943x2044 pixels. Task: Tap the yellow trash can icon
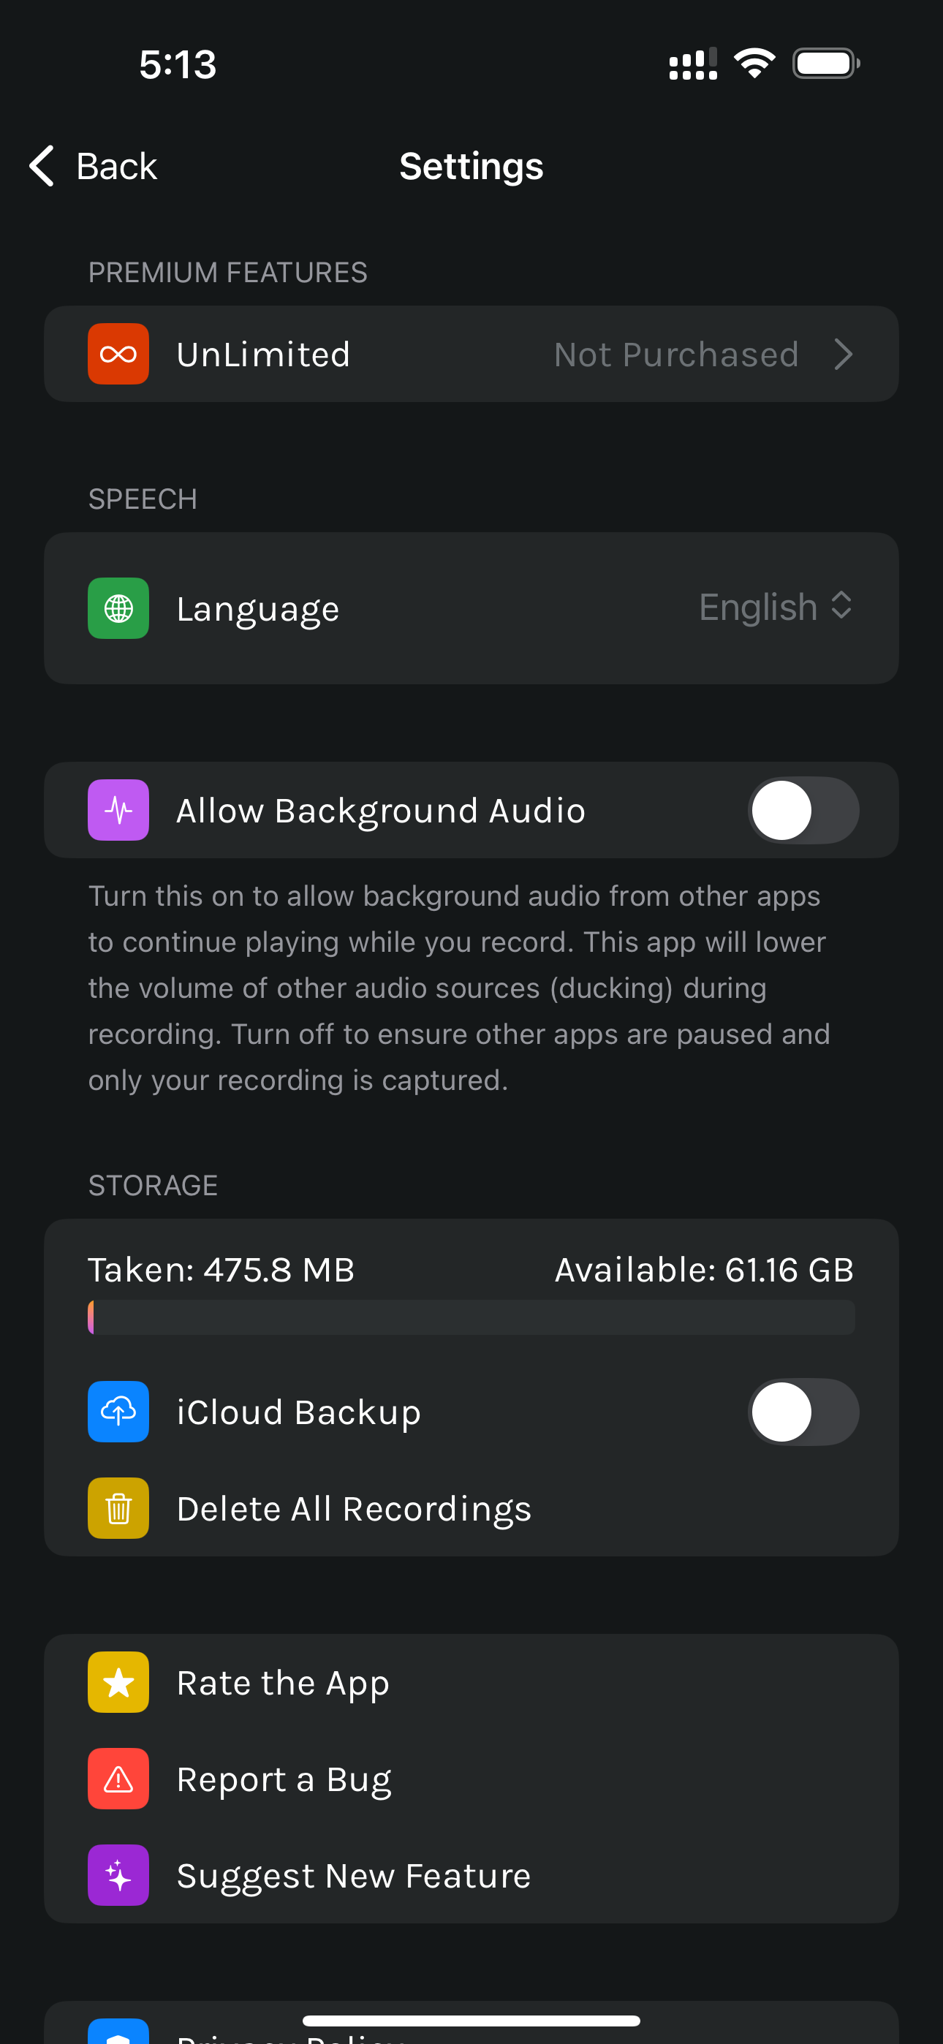click(118, 1508)
